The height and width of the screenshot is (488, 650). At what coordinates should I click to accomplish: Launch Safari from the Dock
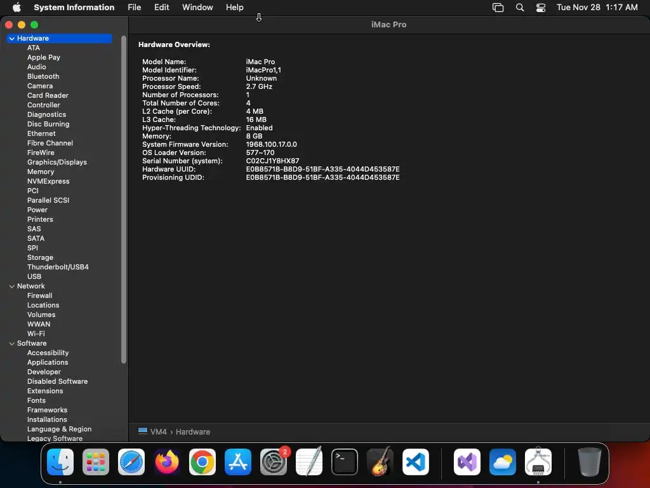pos(131,462)
